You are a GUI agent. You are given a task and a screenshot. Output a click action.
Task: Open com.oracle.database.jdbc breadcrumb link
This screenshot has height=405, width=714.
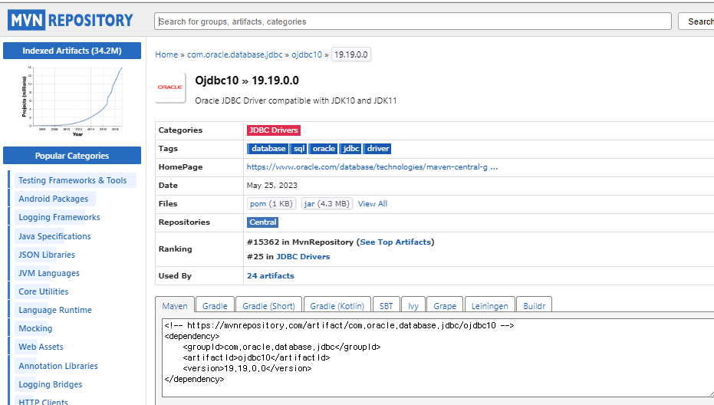(235, 54)
